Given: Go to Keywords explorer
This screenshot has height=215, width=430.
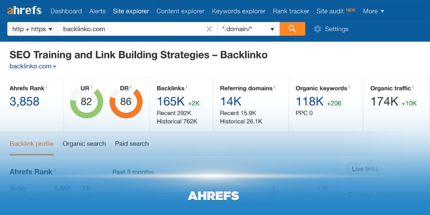Looking at the screenshot, I should (239, 11).
